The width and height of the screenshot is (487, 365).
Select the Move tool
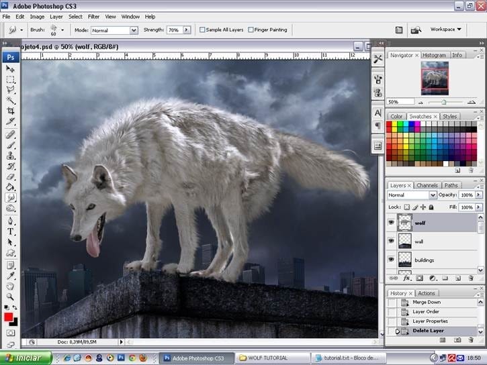coord(11,68)
